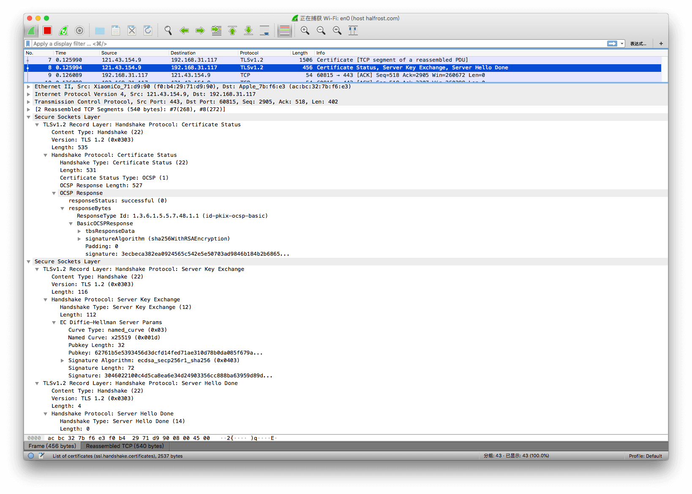Go back to previous packet arrow

tap(184, 30)
